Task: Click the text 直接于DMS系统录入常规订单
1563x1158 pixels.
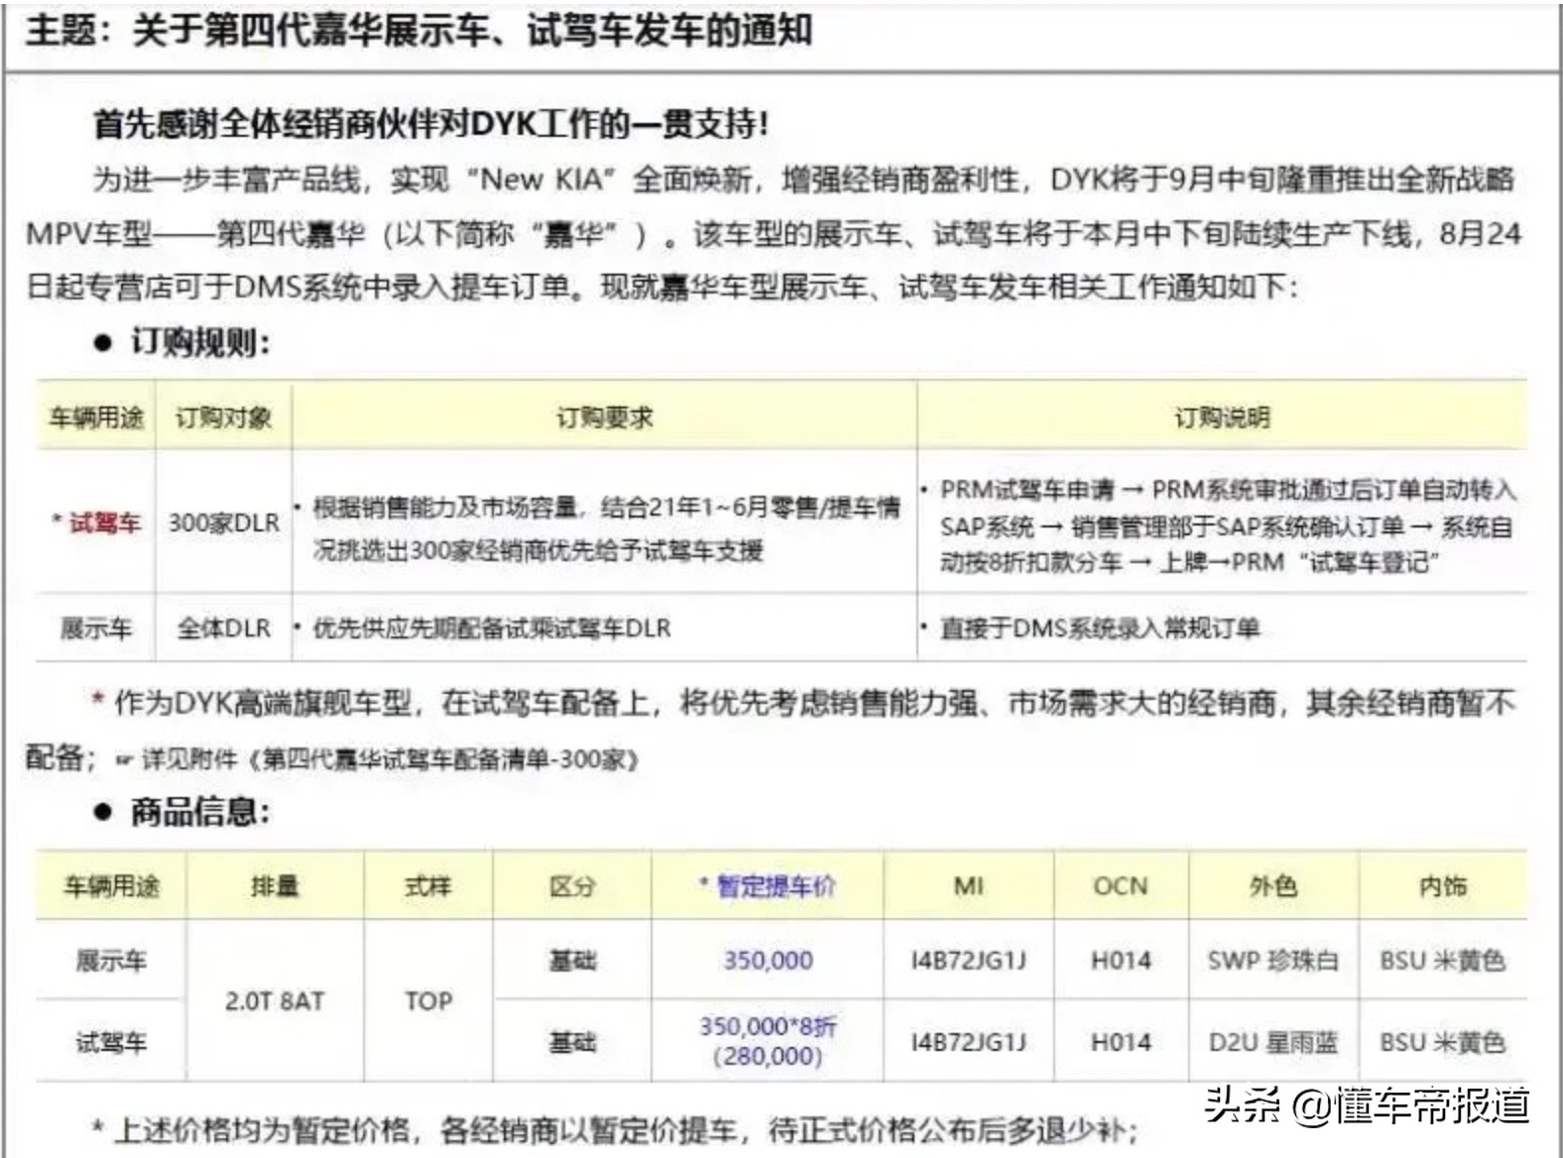Action: click(x=1100, y=628)
